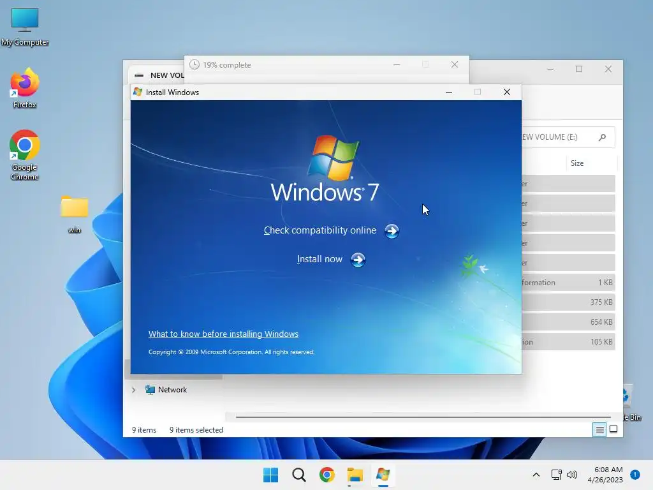Click the Check compatibility online arrow icon

pyautogui.click(x=392, y=231)
